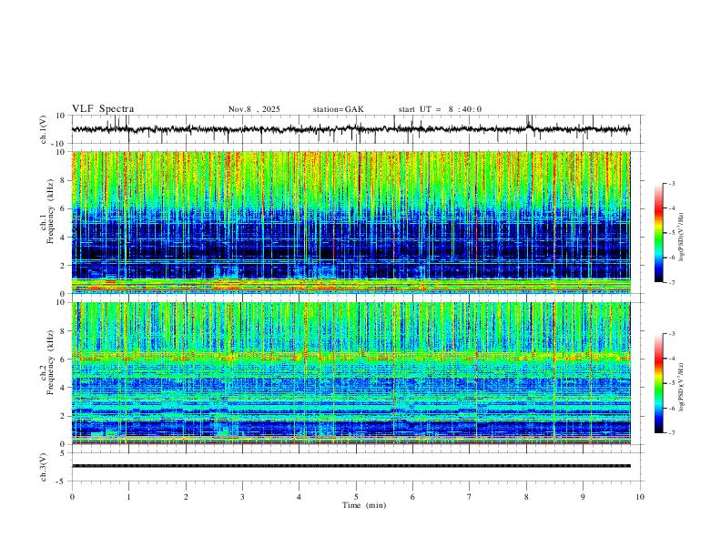Click time axis tick label "4"
This screenshot has height=557, width=721.
[x=299, y=497]
